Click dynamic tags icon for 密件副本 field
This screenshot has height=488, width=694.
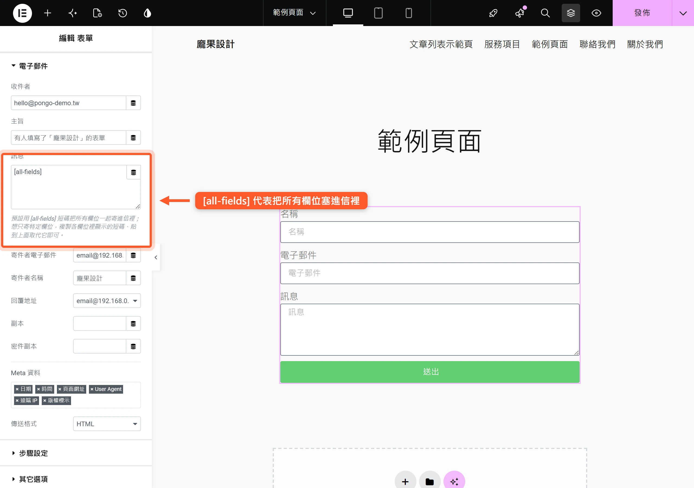pyautogui.click(x=133, y=346)
